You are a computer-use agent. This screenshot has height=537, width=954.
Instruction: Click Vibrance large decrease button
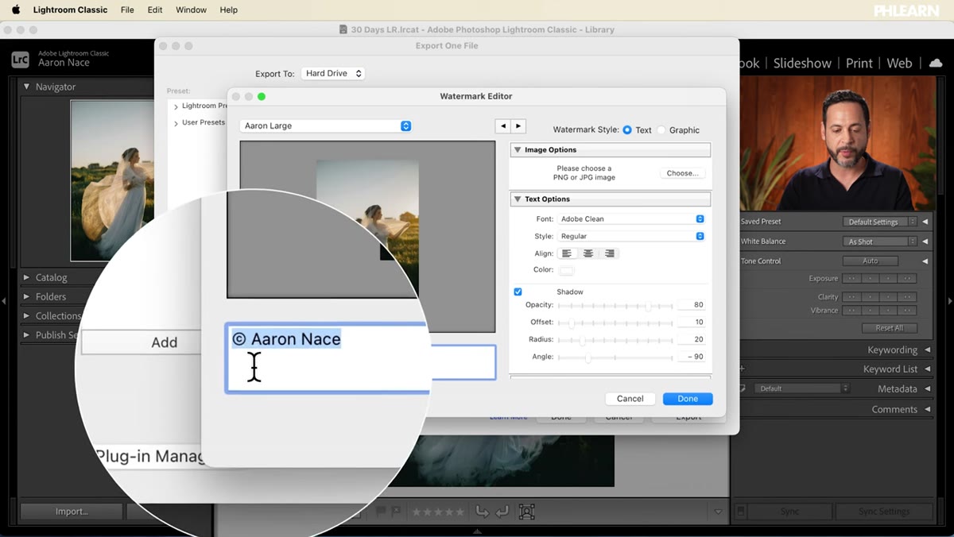pyautogui.click(x=851, y=311)
